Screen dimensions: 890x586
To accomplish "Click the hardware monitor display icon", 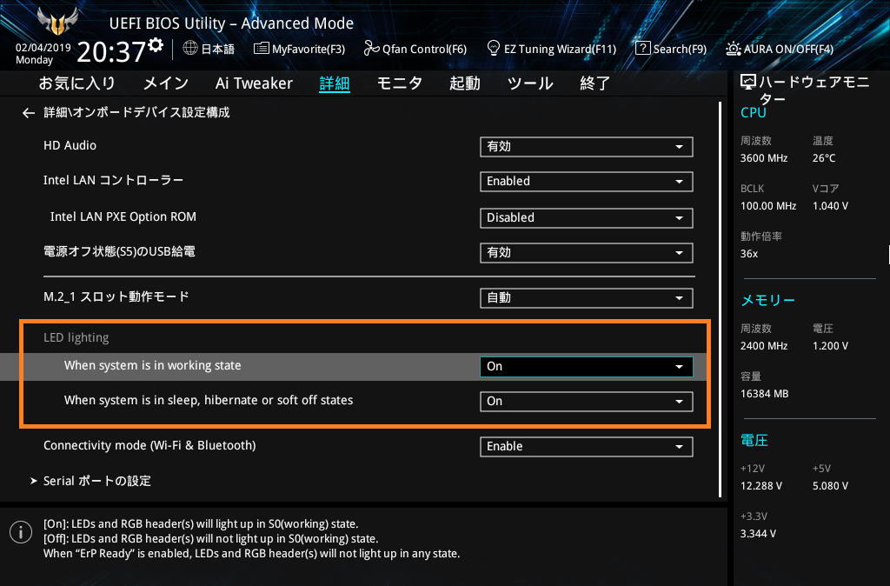I will pos(748,83).
